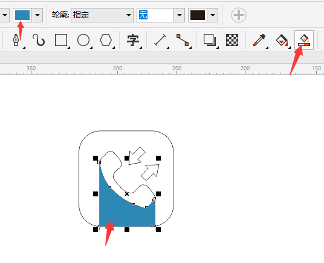Click the blue fill color swatch
324x263 pixels.
(22, 15)
